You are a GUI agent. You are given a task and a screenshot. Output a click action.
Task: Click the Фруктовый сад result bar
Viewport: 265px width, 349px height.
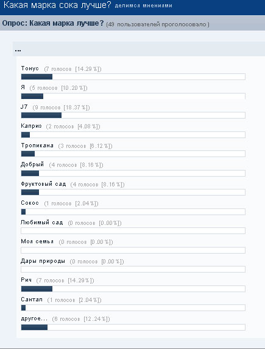click(133, 193)
